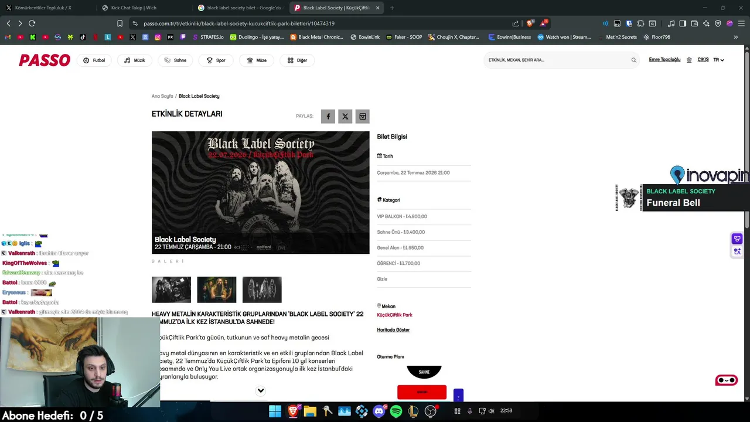
Task: Click the taskbar clock showing 22:53
Action: click(x=506, y=411)
